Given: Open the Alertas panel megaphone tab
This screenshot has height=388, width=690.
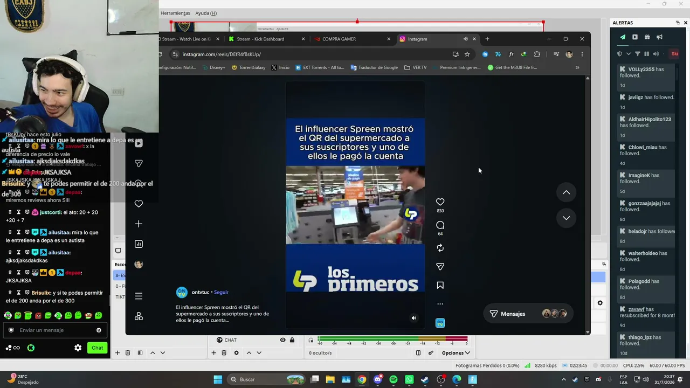Looking at the screenshot, I should click(x=659, y=37).
